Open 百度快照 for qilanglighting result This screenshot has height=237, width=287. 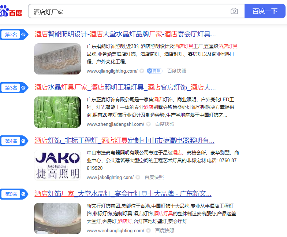pos(176,71)
